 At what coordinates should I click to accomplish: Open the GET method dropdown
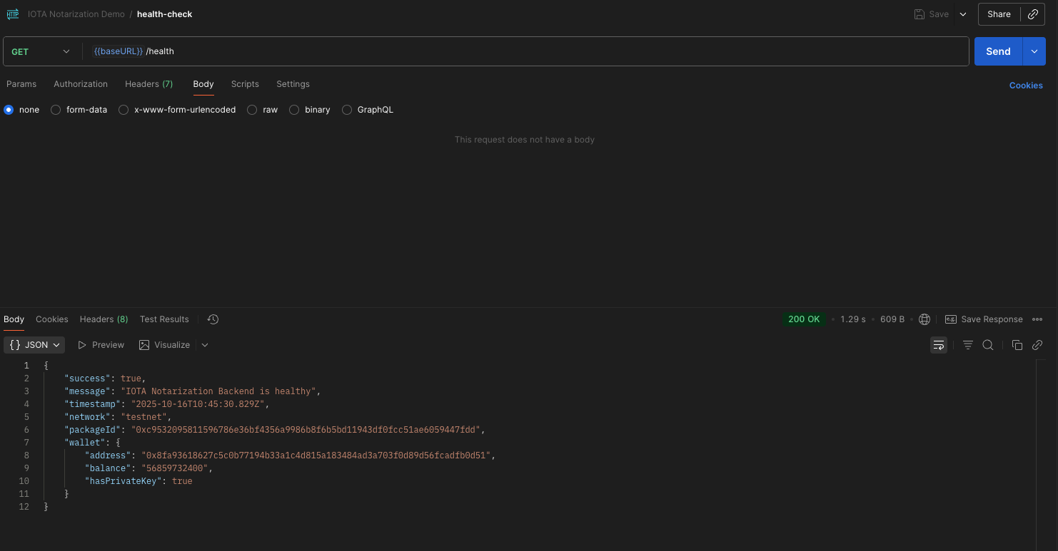[41, 51]
